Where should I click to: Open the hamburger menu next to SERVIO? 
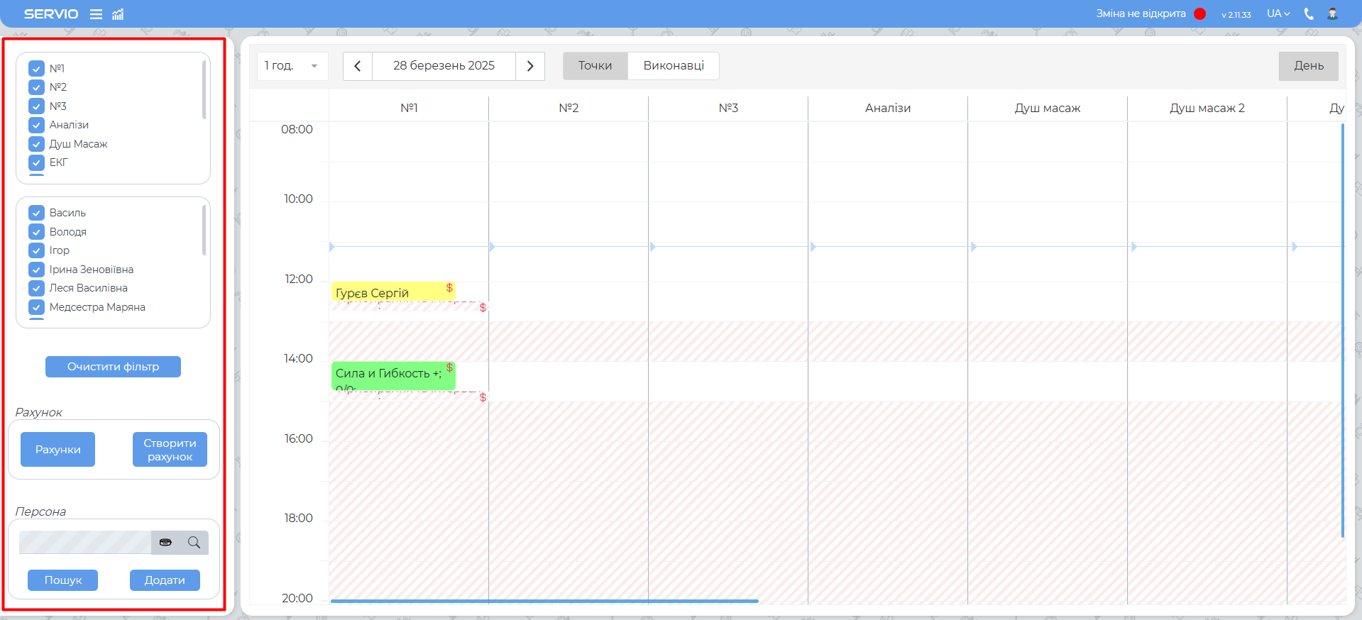click(96, 14)
